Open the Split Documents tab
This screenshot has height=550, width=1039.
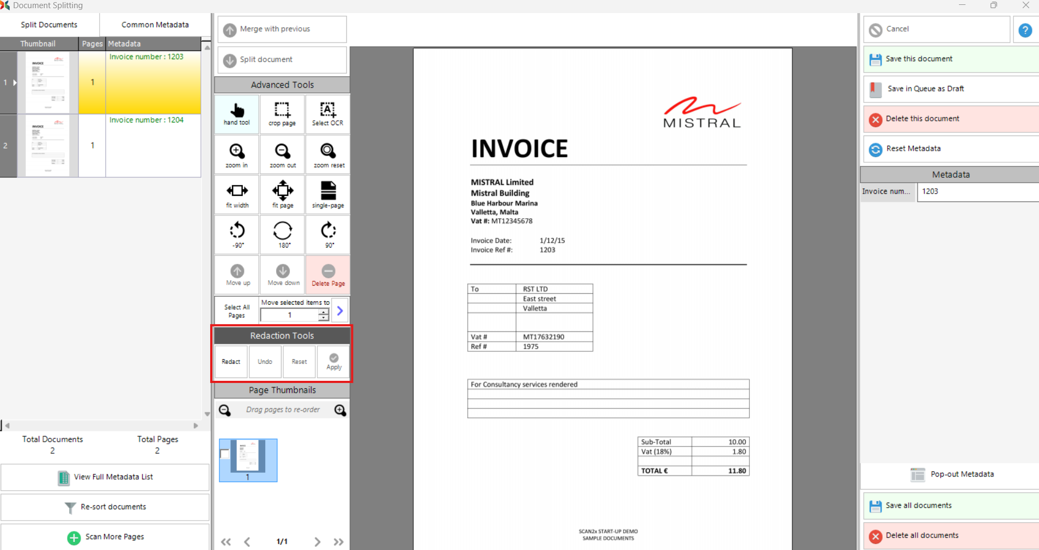49,24
